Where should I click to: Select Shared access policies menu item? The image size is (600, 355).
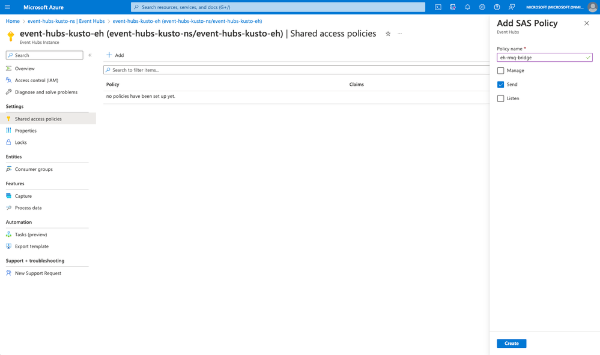coord(38,119)
